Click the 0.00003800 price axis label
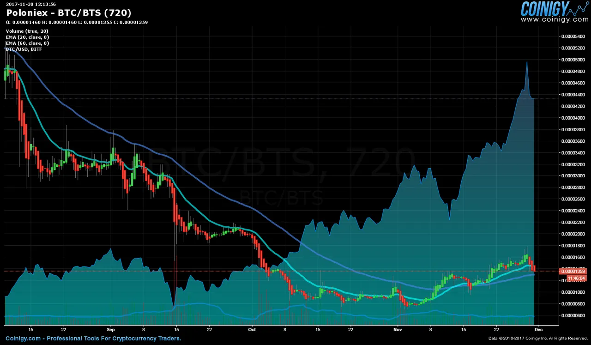The height and width of the screenshot is (345, 591). (x=573, y=129)
